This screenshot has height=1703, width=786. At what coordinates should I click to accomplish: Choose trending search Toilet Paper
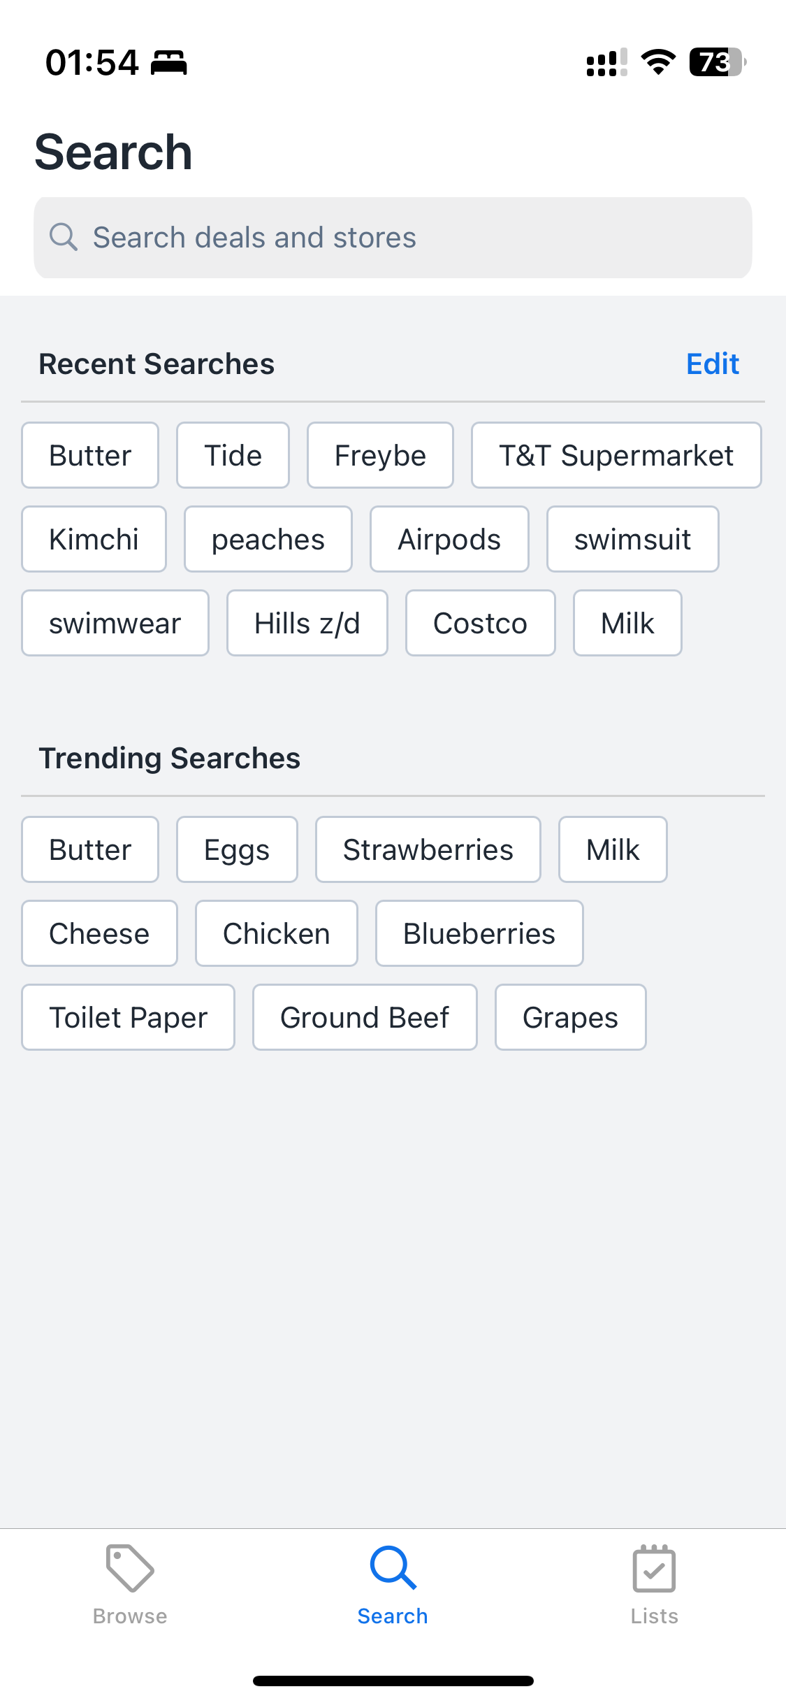click(129, 1017)
